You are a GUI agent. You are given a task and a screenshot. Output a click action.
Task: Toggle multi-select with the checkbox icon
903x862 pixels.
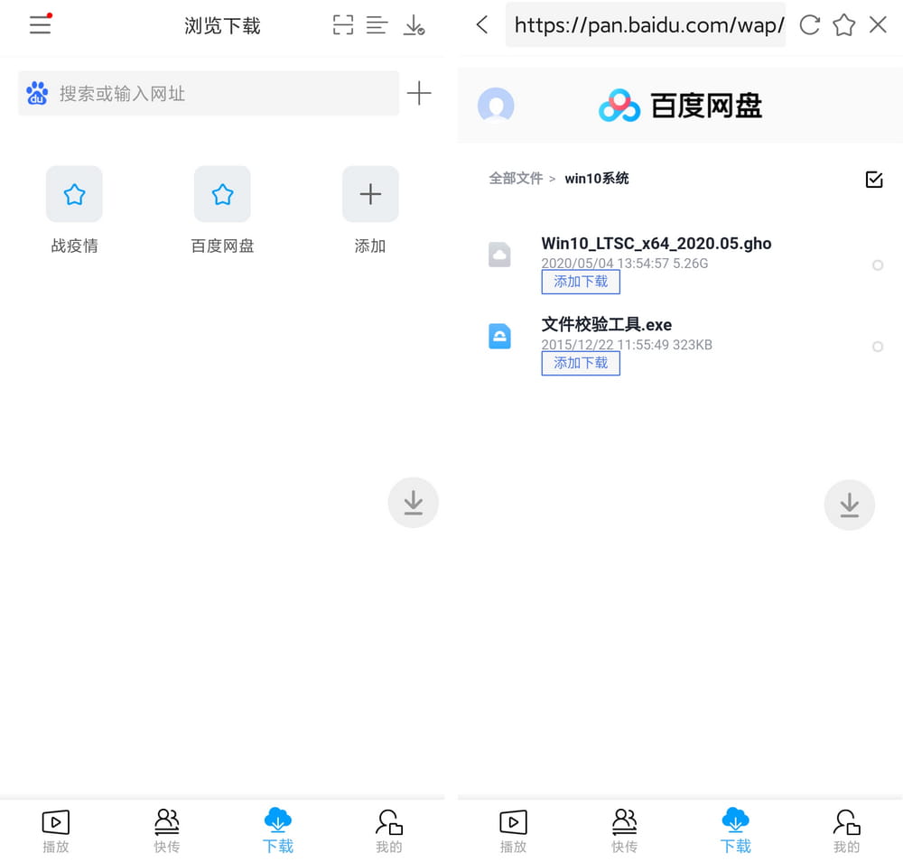click(873, 180)
